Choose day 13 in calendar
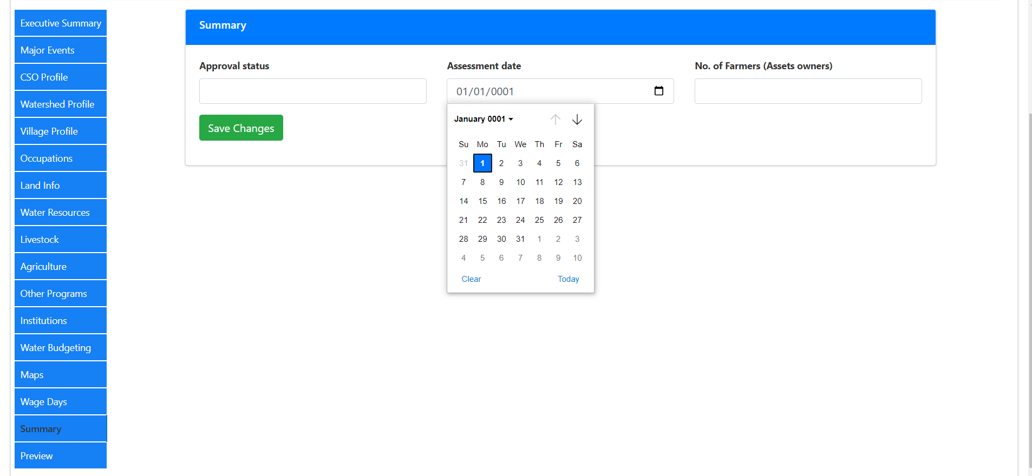 (x=577, y=182)
